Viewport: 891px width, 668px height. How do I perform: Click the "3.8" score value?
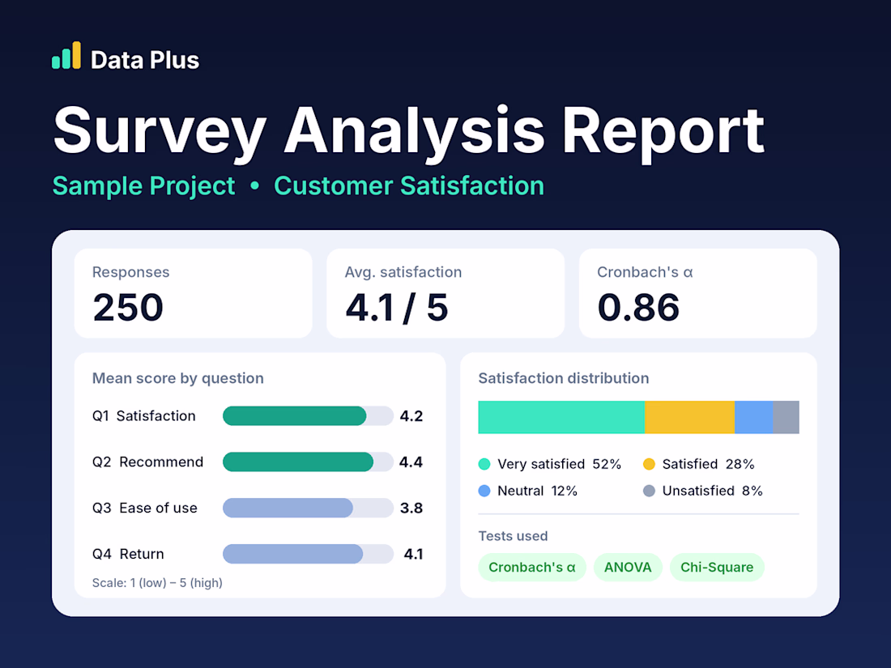[411, 508]
